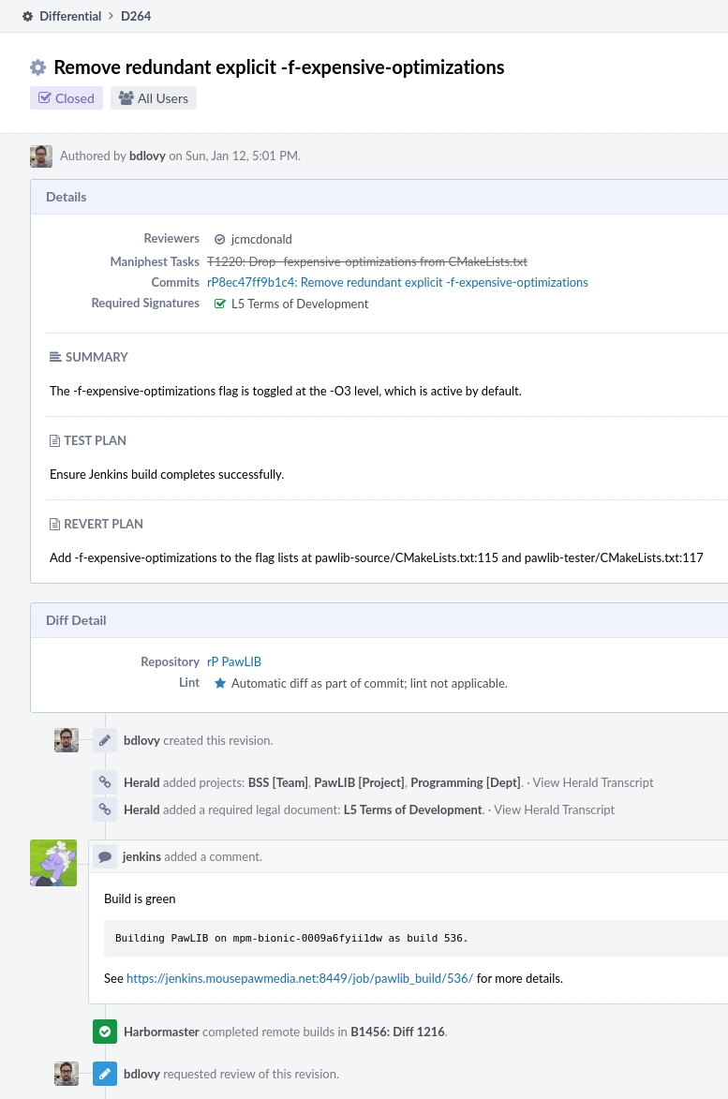
Task: Open the Differential breadcrumb
Action: [70, 16]
